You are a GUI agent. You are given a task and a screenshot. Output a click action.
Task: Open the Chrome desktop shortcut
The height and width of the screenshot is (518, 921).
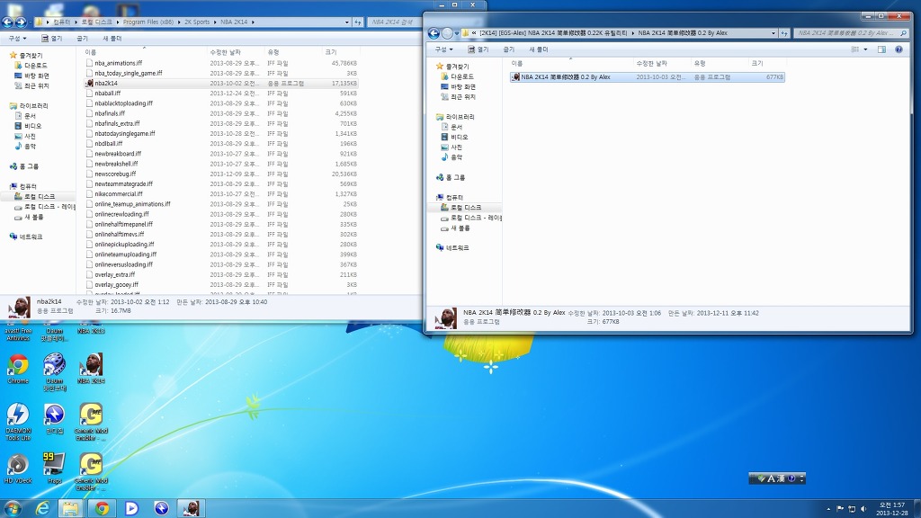(18, 366)
